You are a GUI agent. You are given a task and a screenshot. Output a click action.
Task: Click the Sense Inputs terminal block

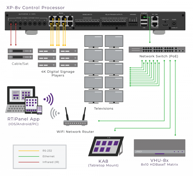(87, 24)
